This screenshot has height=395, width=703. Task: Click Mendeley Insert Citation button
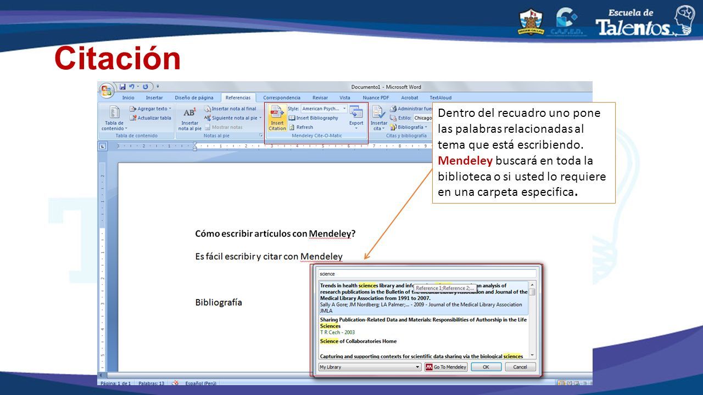point(277,118)
